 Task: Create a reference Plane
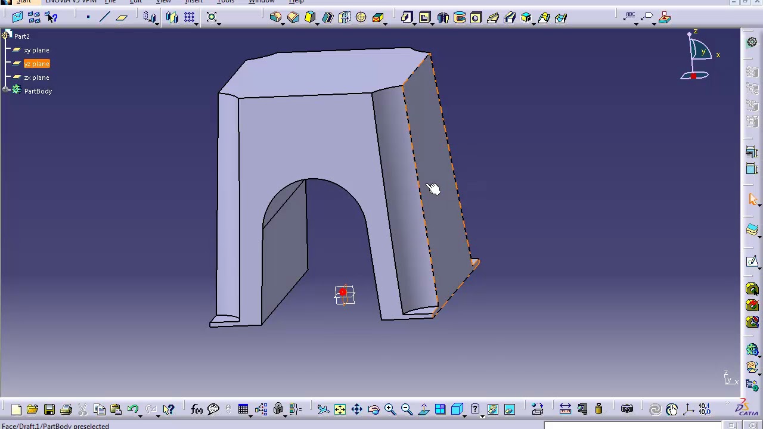pos(121,17)
